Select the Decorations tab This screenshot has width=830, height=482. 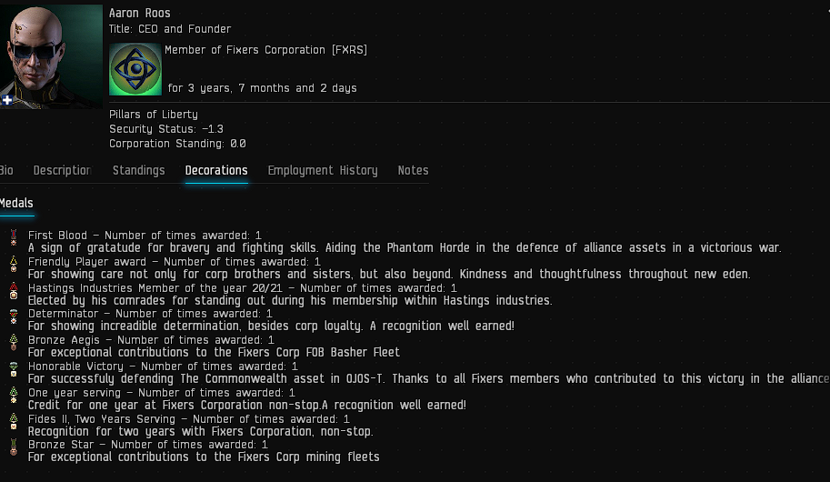(216, 171)
